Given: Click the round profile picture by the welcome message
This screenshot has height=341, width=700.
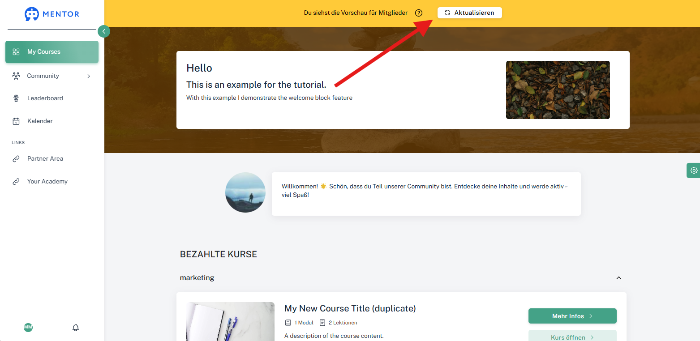Looking at the screenshot, I should [x=245, y=192].
